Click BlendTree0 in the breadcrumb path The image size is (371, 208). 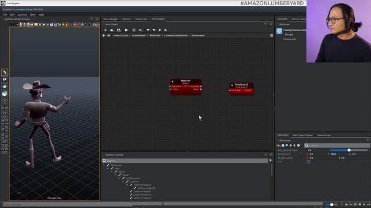(x=155, y=35)
